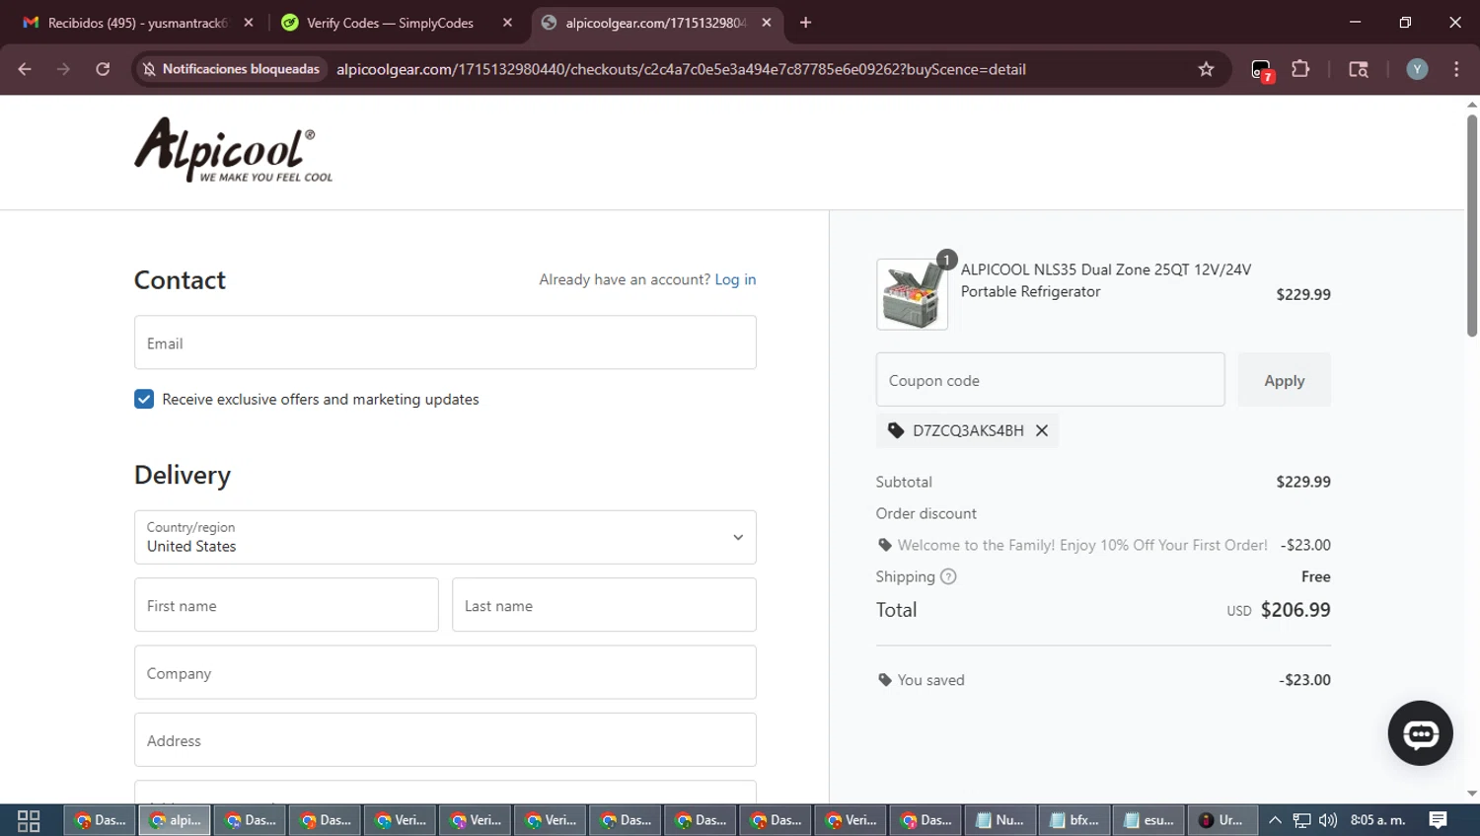Click the Notificaciones bloqueadas chip

(x=231, y=69)
